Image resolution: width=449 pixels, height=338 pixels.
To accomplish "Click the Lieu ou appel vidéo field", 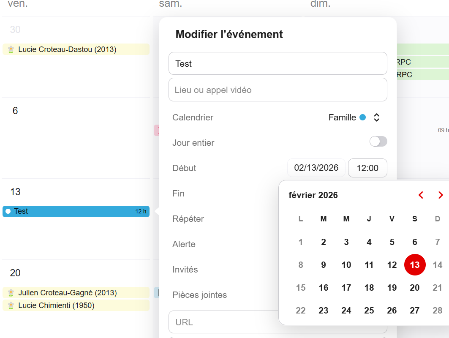I will pos(278,90).
